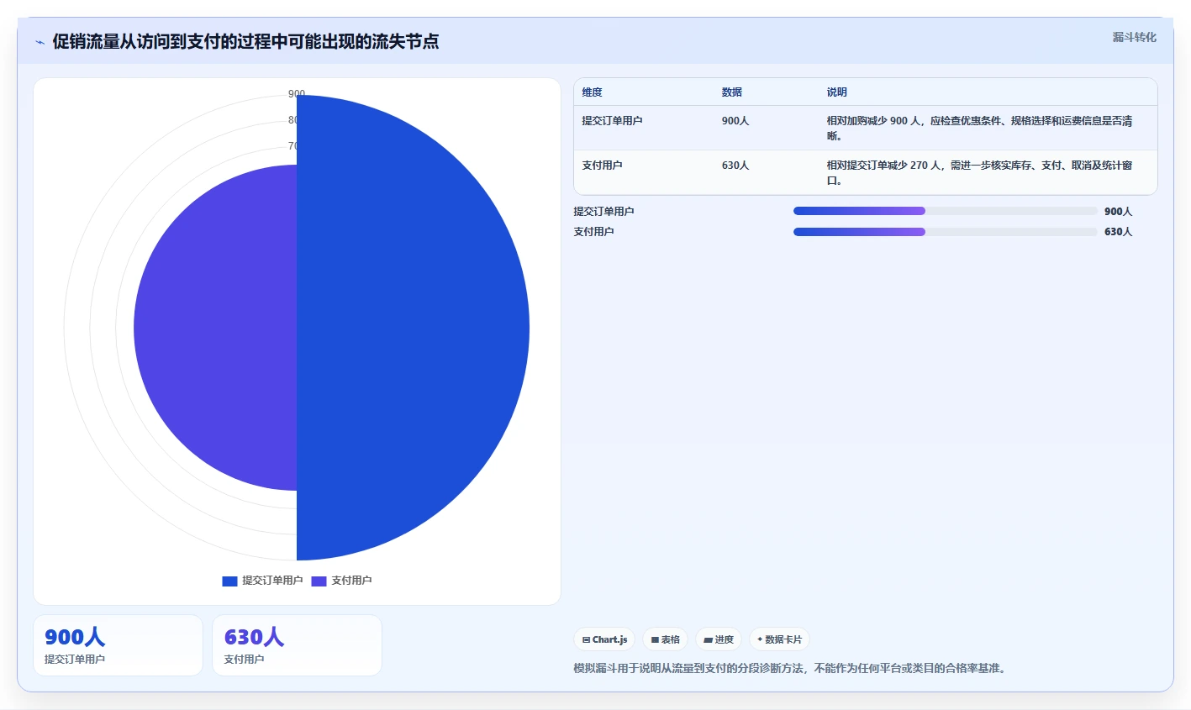Click the star icon in the 数据卡片 tag
Image resolution: width=1191 pixels, height=710 pixels.
point(760,639)
